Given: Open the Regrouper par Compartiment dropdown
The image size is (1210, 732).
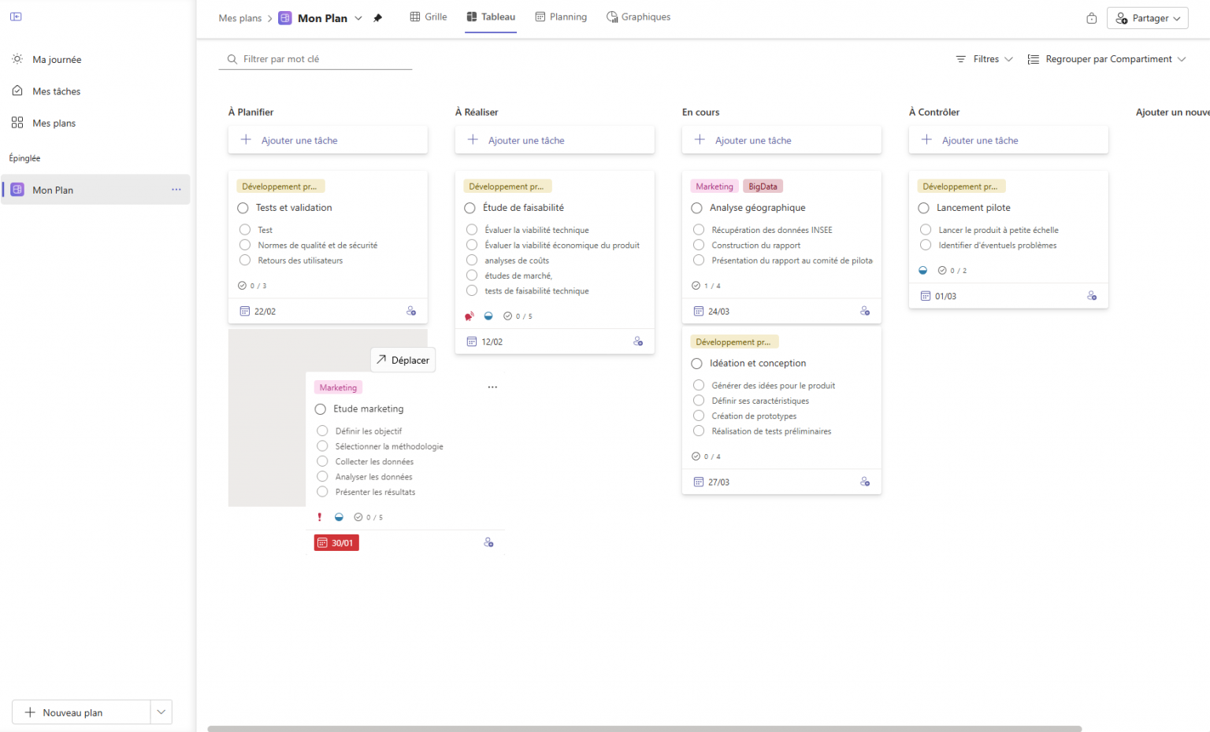Looking at the screenshot, I should tap(1106, 58).
